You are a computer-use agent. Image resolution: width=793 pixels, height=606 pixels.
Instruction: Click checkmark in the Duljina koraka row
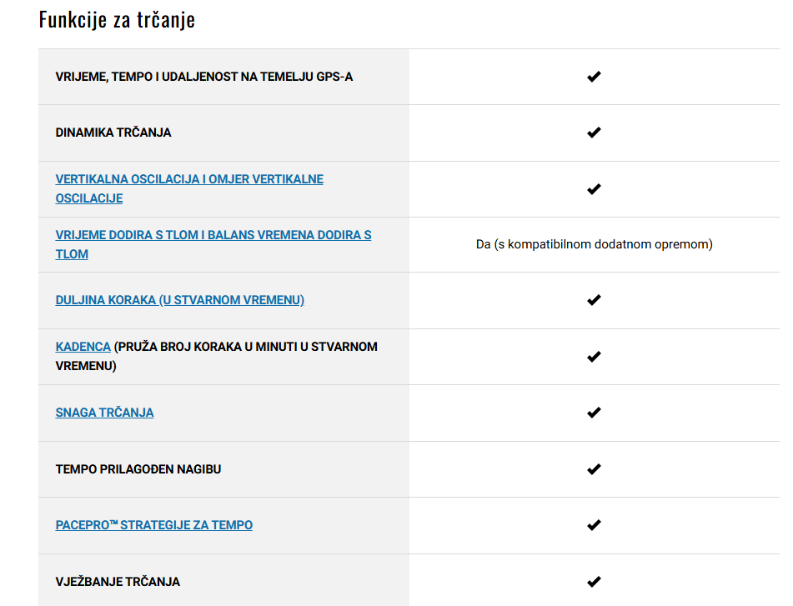[x=594, y=300]
